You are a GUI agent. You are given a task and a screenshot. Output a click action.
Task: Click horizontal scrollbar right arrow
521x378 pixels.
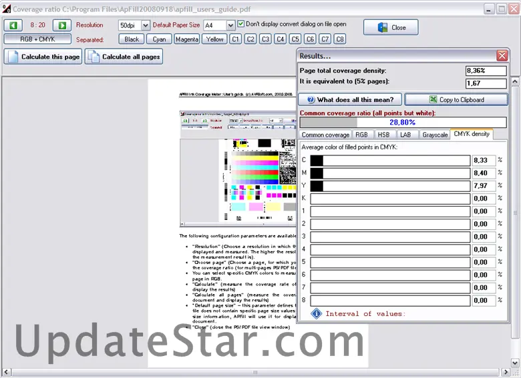(506, 372)
